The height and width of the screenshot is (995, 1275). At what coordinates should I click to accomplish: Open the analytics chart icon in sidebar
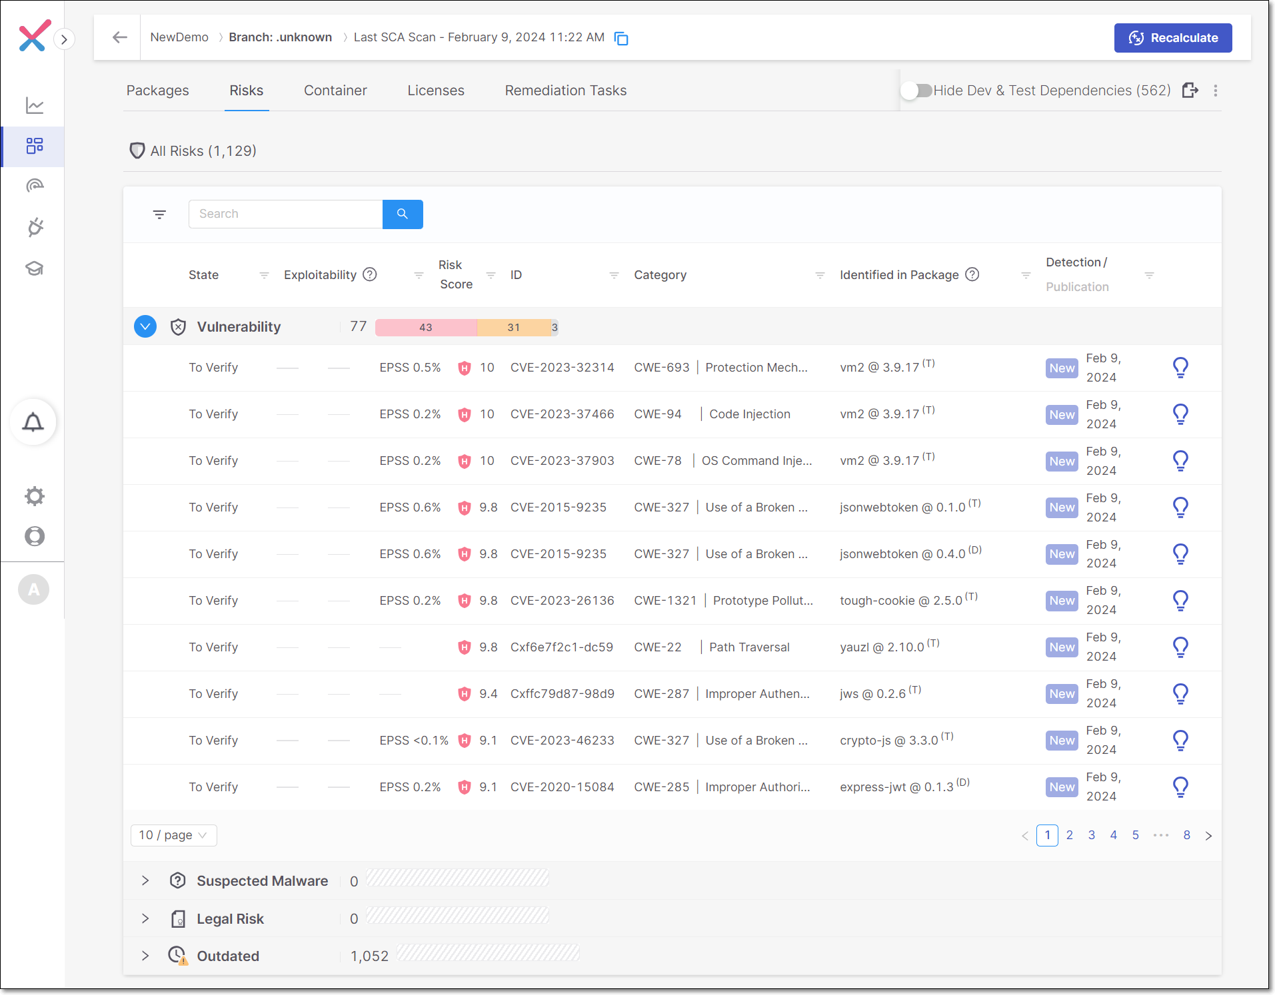[x=35, y=105]
